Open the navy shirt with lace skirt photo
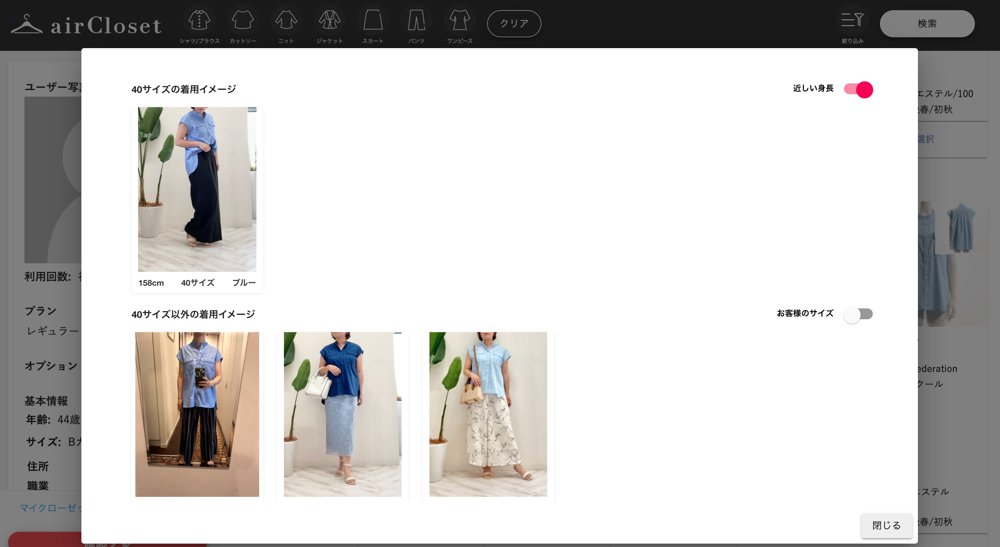Screen dimensions: 1000x547 coord(342,414)
